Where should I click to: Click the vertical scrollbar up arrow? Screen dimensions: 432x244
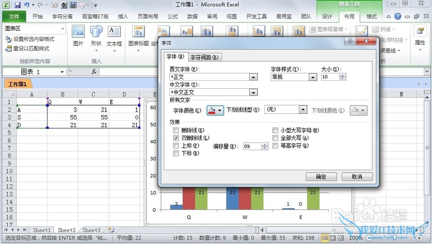tap(427, 97)
